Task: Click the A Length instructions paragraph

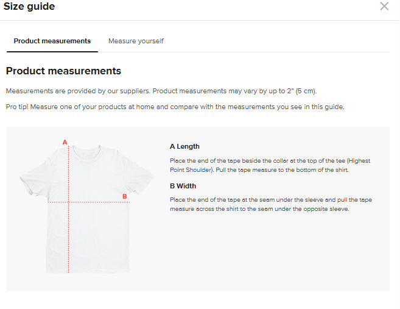Action: coord(270,165)
